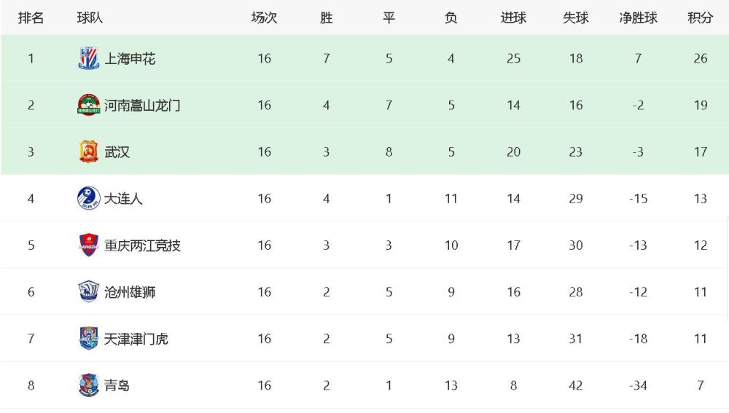Click the 大连人 club logo
Viewport: 729px width, 413px height.
pos(88,198)
